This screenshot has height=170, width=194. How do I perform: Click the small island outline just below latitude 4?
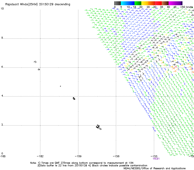click(74, 98)
